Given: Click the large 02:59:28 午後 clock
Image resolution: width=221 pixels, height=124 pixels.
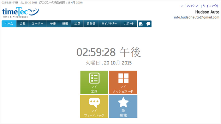Looking at the screenshot, I should pyautogui.click(x=109, y=52).
